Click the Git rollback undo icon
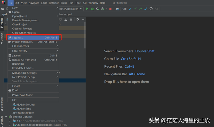This screenshot has width=214, height=127. pos(156,9)
